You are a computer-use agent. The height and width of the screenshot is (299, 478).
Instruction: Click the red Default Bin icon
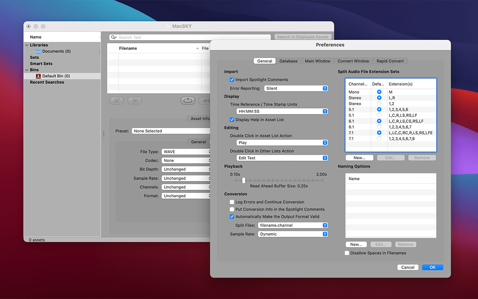38,76
